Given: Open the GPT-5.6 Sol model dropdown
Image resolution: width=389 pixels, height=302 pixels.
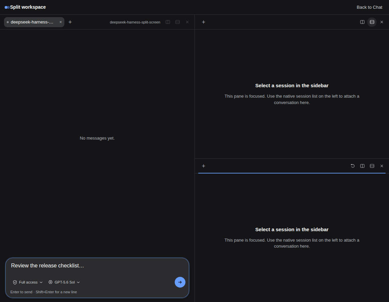Looking at the screenshot, I should coord(64,283).
